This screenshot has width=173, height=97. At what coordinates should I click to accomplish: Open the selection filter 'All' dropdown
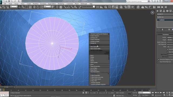tap(14, 7)
